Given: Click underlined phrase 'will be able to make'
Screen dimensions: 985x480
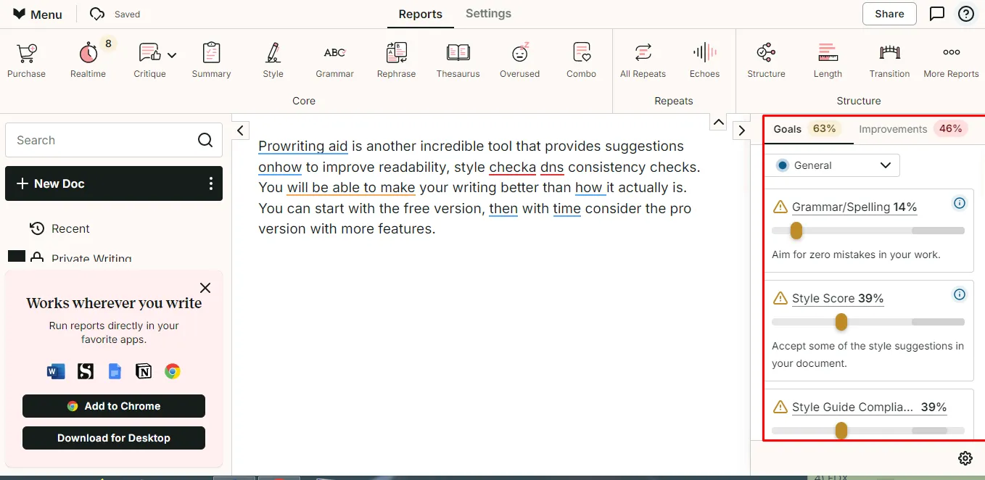Looking at the screenshot, I should [351, 187].
